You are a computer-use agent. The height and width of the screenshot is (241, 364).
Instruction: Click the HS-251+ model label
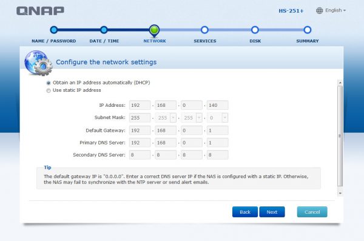291,11
